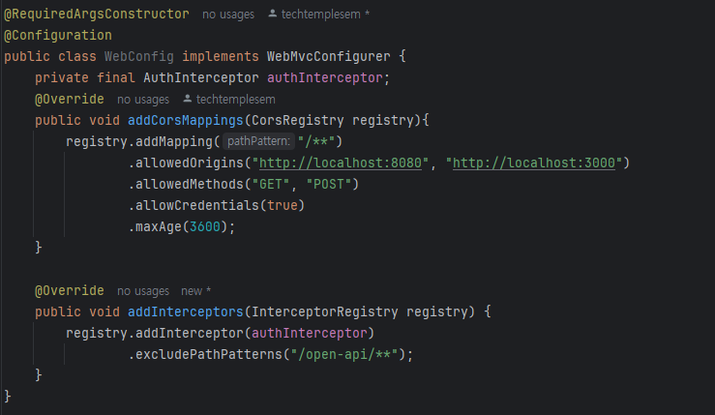The height and width of the screenshot is (415, 715).
Task: Click the closing brace of addCorsMappings
Action: point(39,248)
